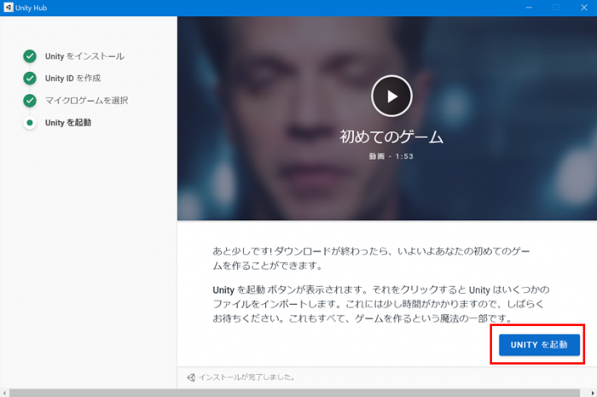This screenshot has height=397, width=597.
Task: Close the Unity Hub window
Action: tap(583, 7)
